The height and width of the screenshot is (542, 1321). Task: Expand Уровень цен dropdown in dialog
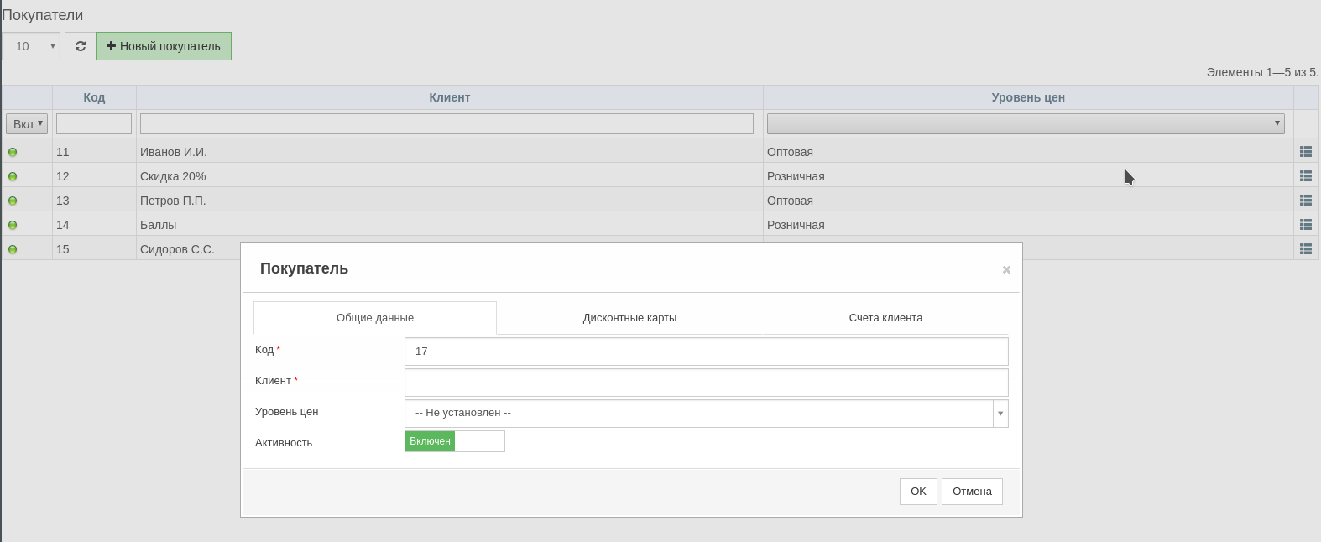[707, 413]
